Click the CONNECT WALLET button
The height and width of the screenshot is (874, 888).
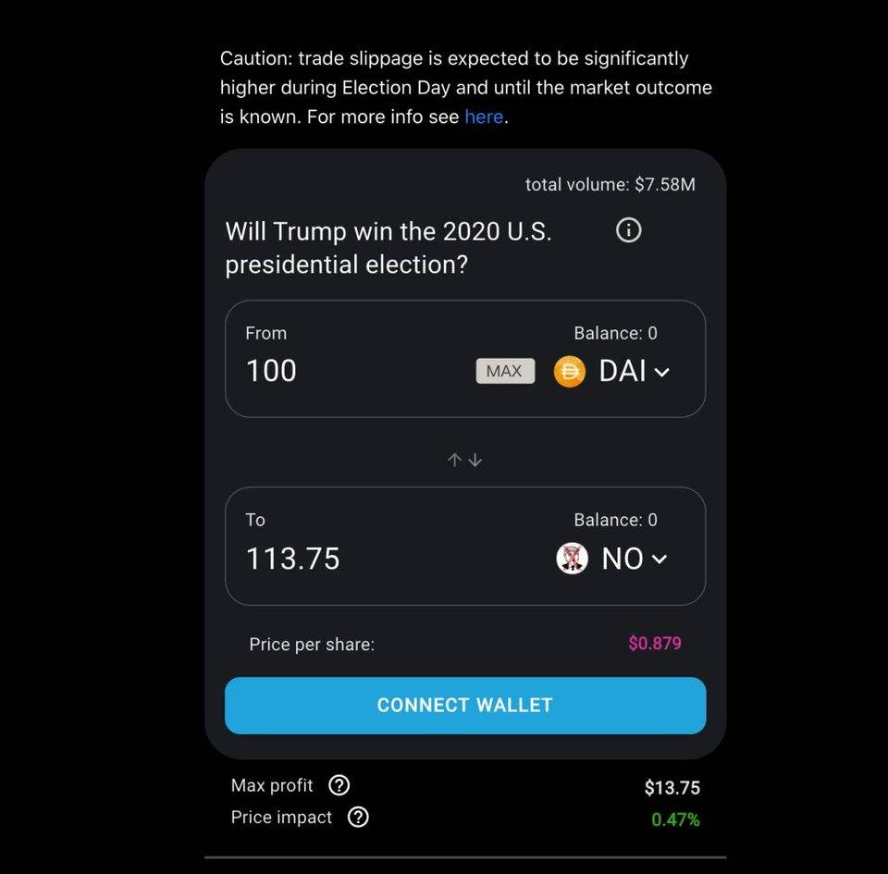pos(465,706)
